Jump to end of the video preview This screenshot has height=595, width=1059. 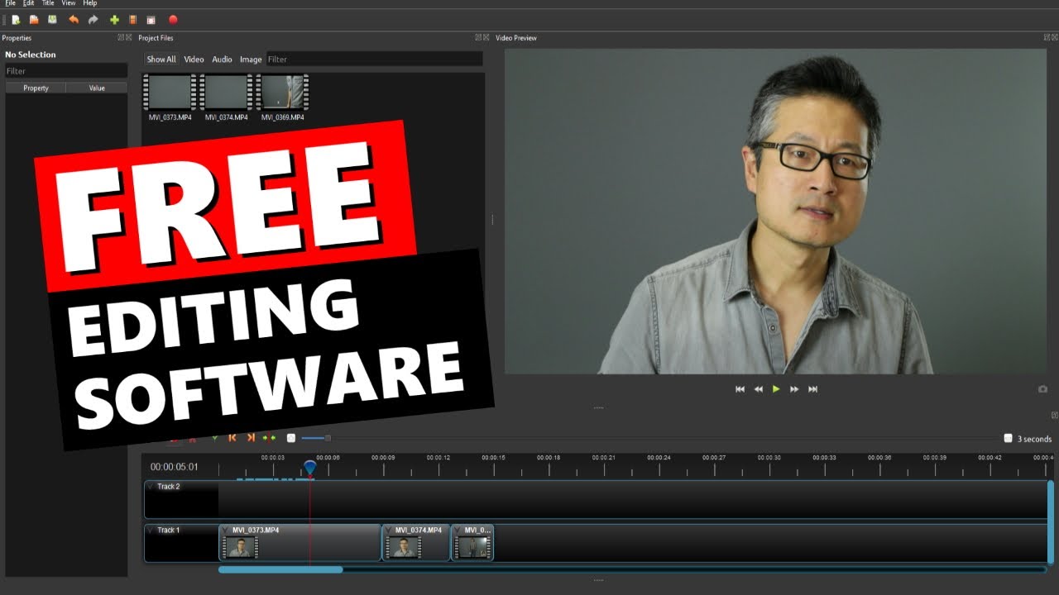pos(812,389)
